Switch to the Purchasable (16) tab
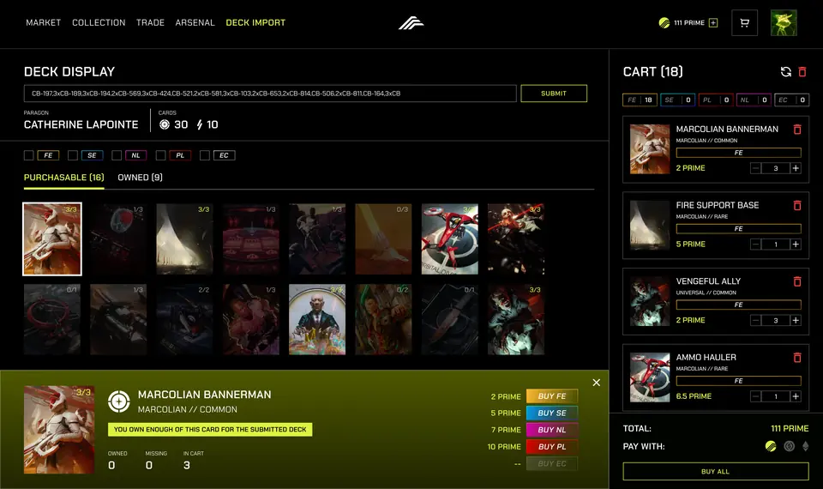823x489 pixels. coord(64,178)
